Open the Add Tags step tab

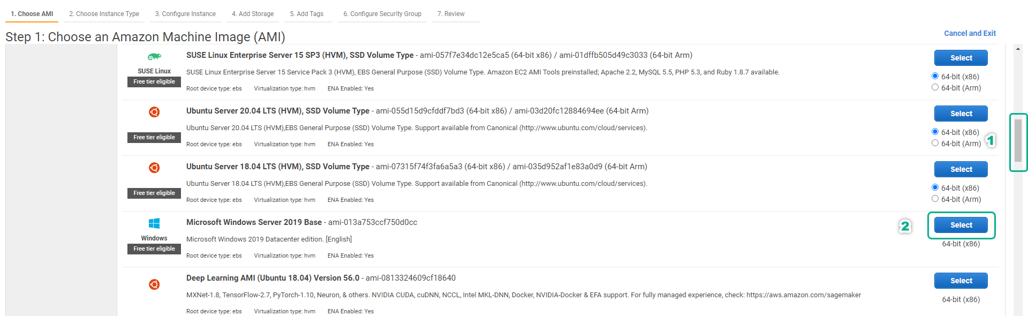(306, 14)
